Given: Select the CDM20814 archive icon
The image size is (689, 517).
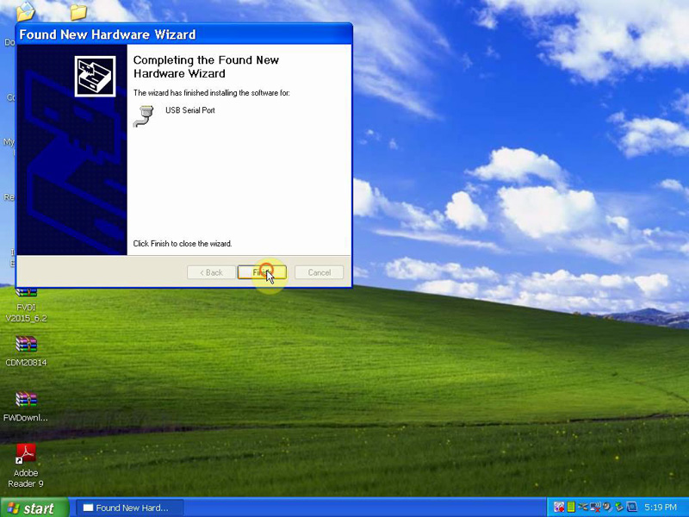Looking at the screenshot, I should tap(26, 345).
